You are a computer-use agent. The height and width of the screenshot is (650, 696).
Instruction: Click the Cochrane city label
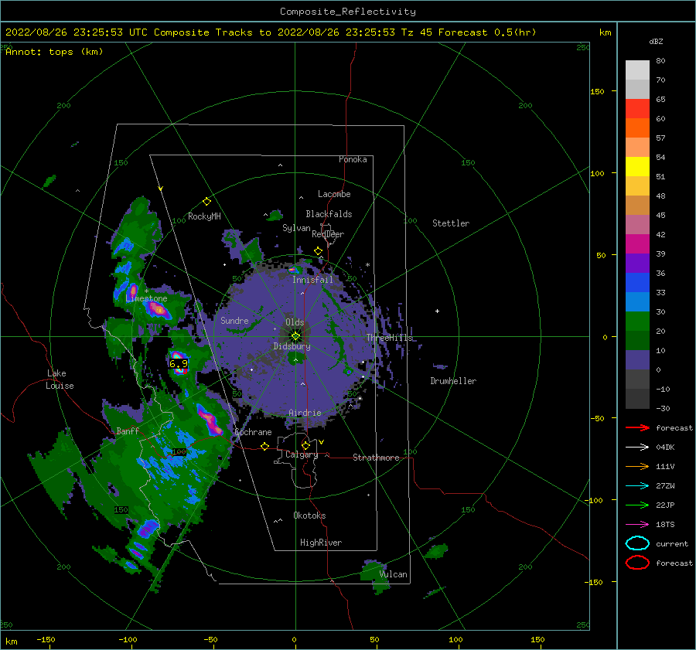253,432
